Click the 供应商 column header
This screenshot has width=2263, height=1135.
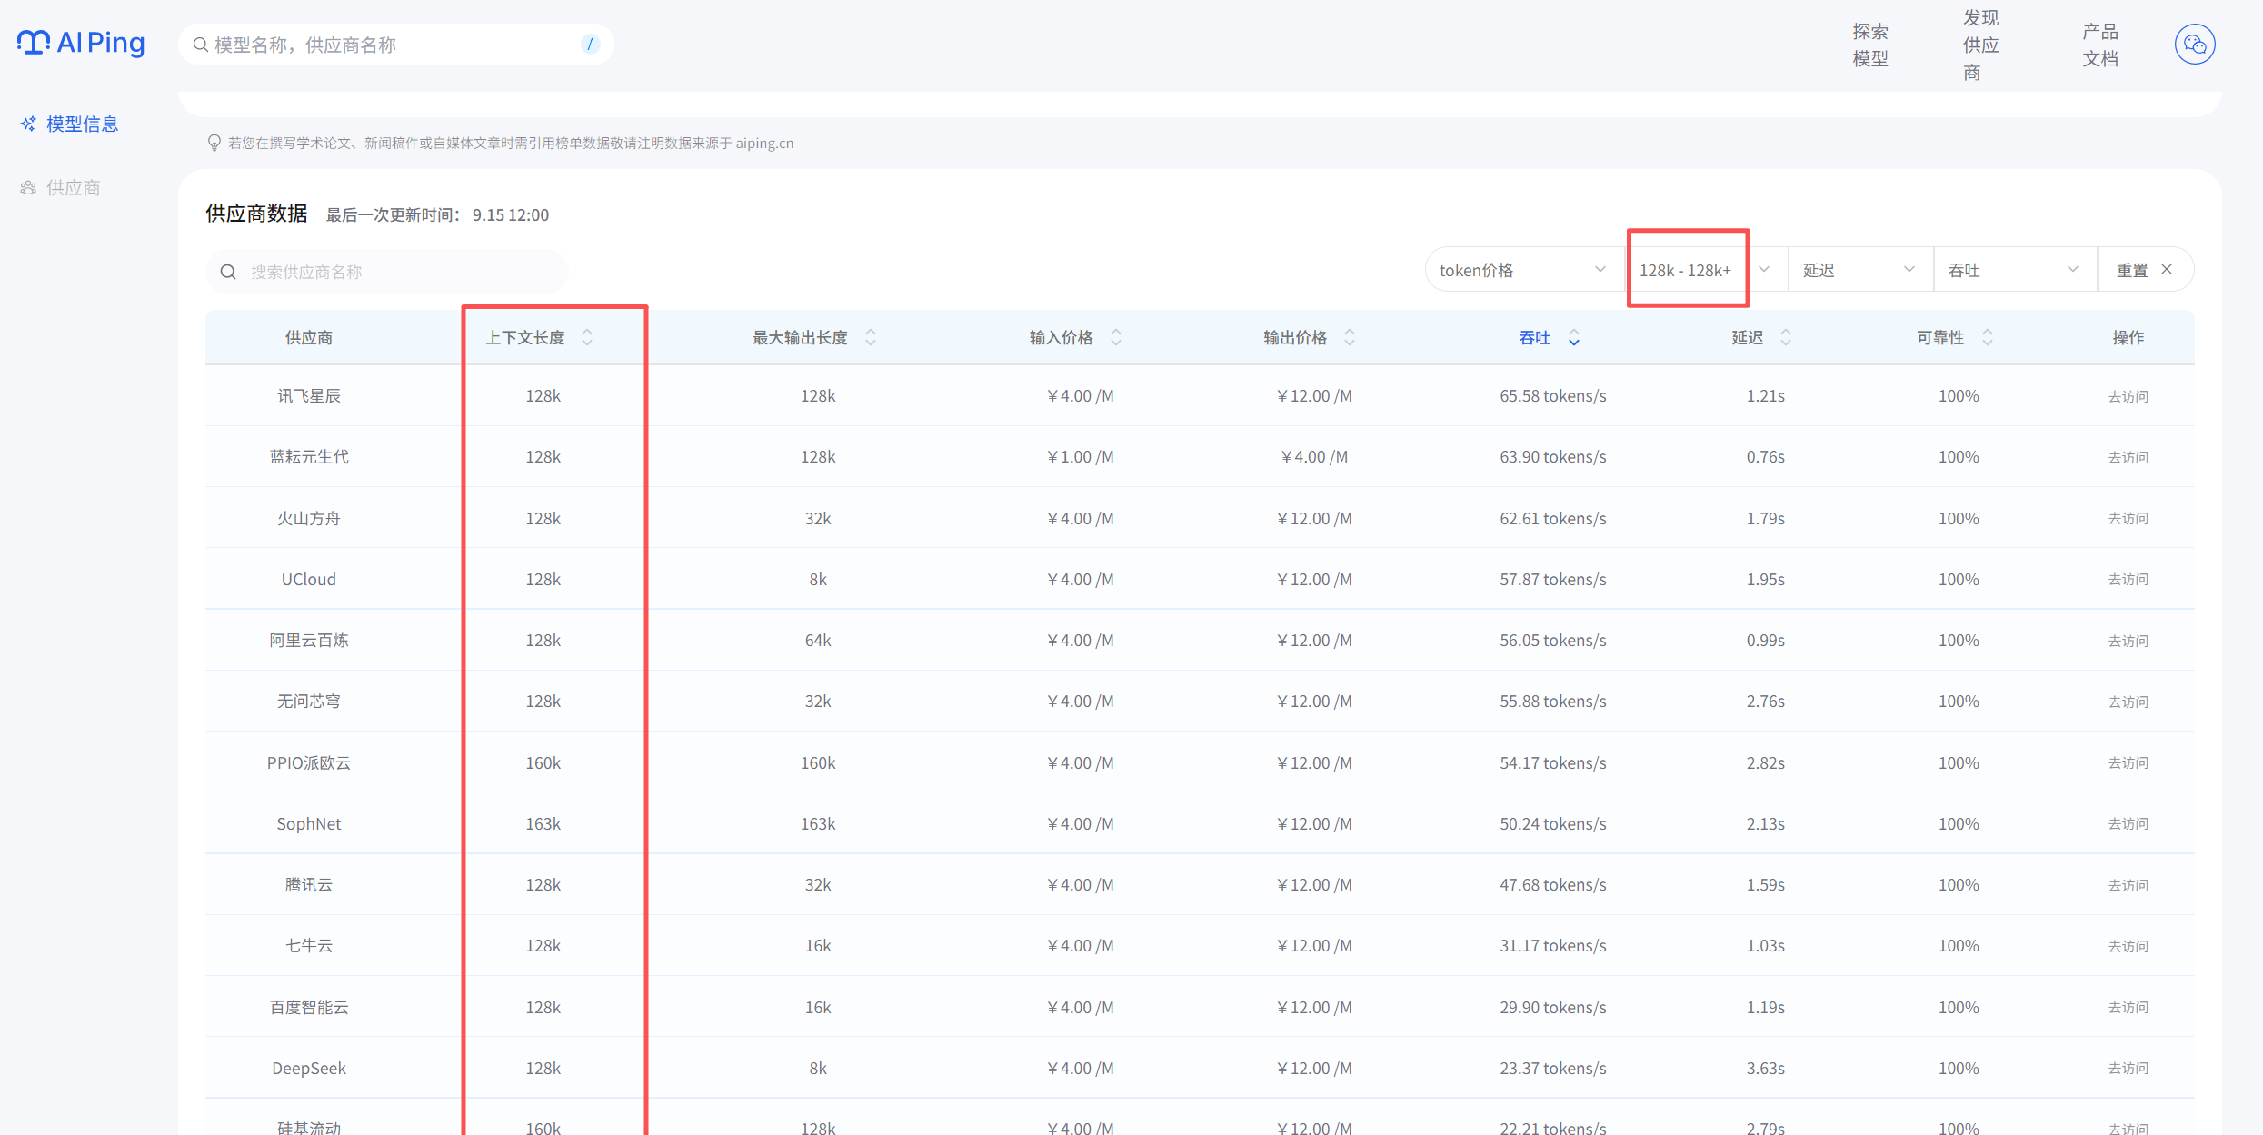point(309,337)
